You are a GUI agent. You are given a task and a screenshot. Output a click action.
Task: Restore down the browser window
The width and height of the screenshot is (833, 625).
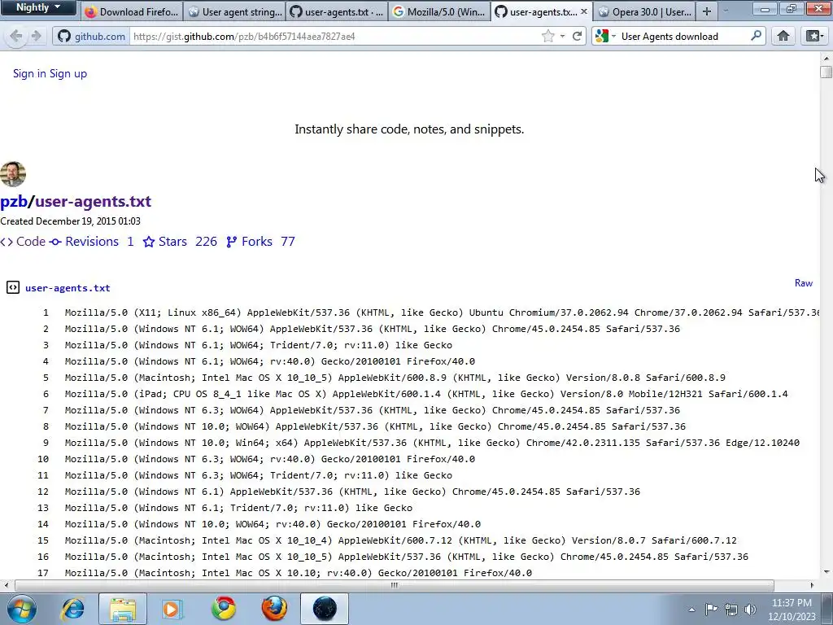point(791,8)
